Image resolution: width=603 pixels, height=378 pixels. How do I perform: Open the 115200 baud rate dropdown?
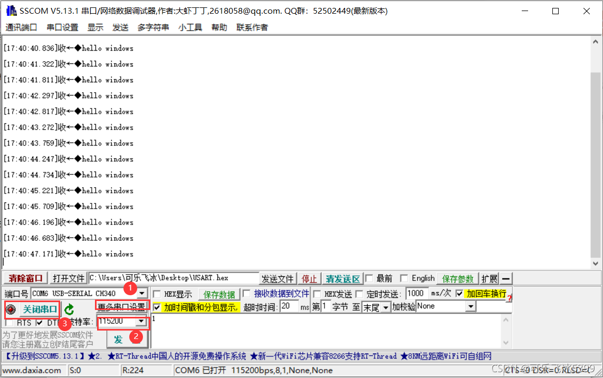coord(142,321)
